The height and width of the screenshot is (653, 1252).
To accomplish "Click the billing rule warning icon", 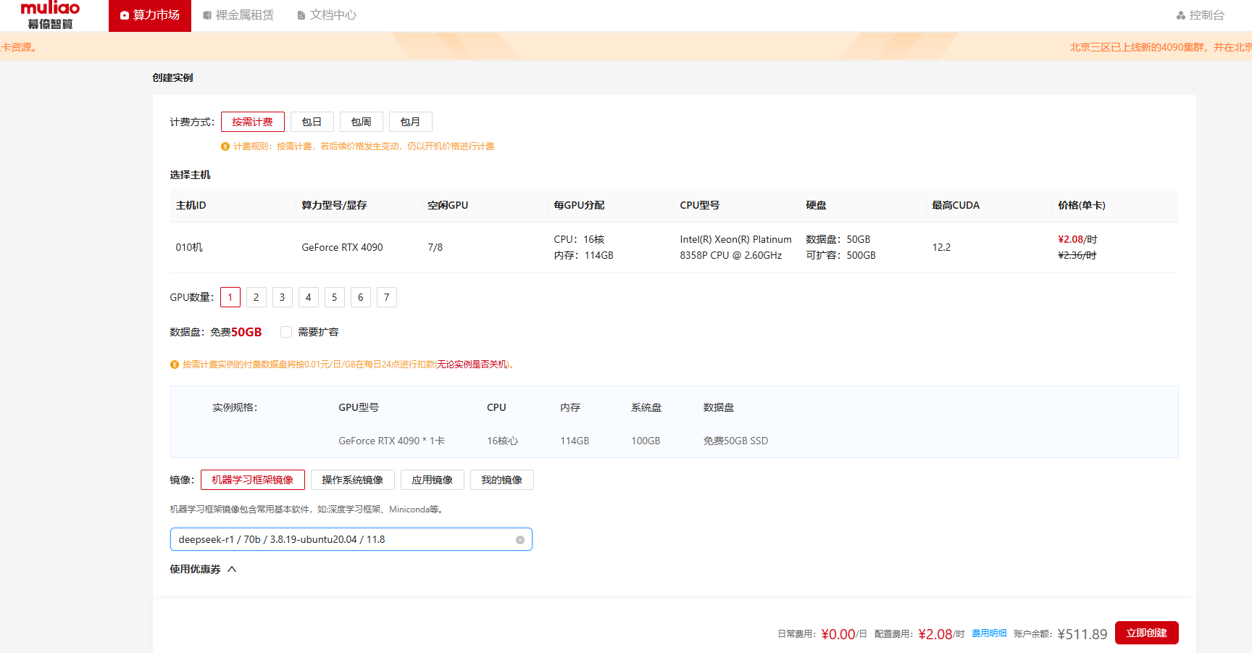I will (x=225, y=146).
